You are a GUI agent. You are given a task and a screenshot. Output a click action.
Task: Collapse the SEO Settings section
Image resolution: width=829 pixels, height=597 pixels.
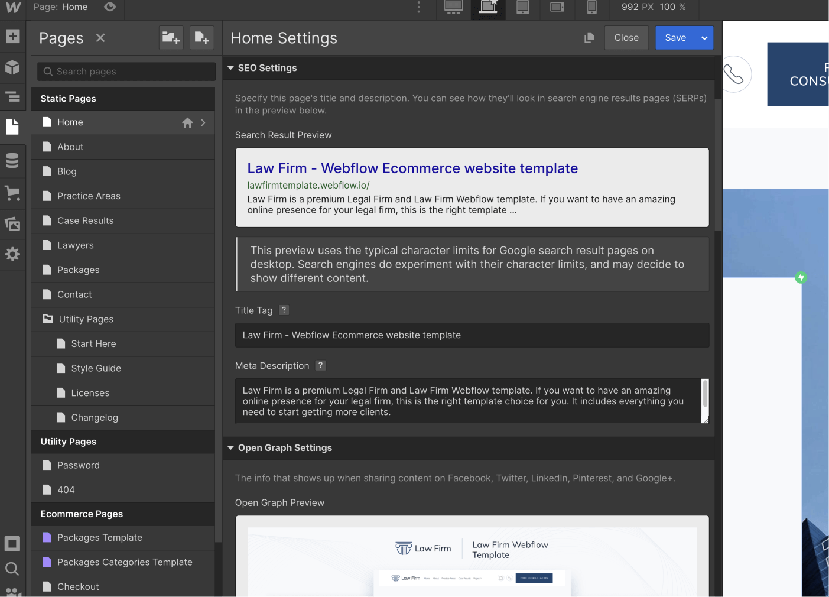[x=230, y=67]
